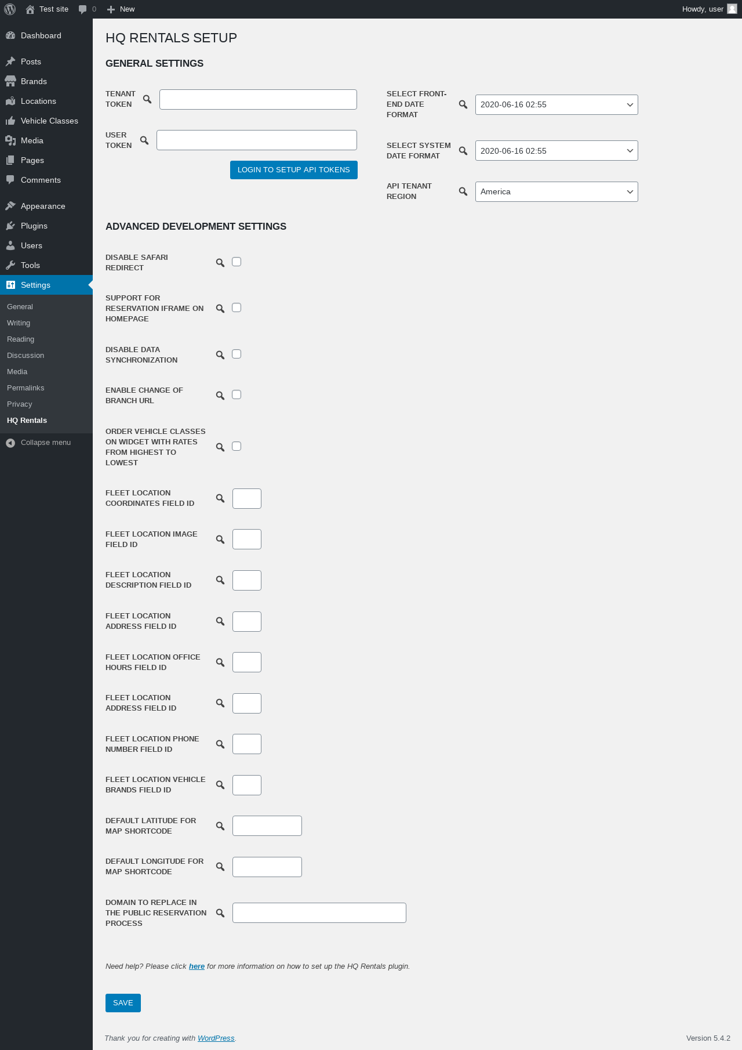Click the magnifier beside Default Latitude for Map Shortcode
742x1050 pixels.
click(220, 826)
